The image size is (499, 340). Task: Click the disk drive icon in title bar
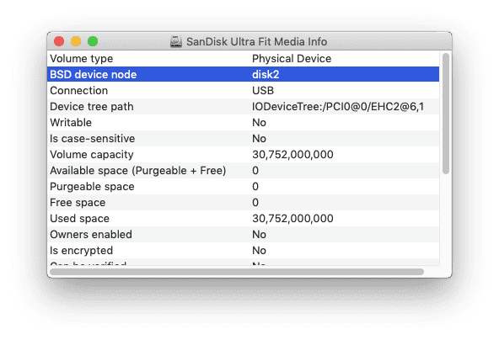[176, 41]
